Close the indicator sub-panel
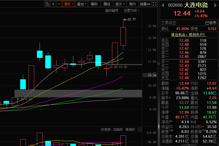The image size is (219, 146). click(140, 130)
